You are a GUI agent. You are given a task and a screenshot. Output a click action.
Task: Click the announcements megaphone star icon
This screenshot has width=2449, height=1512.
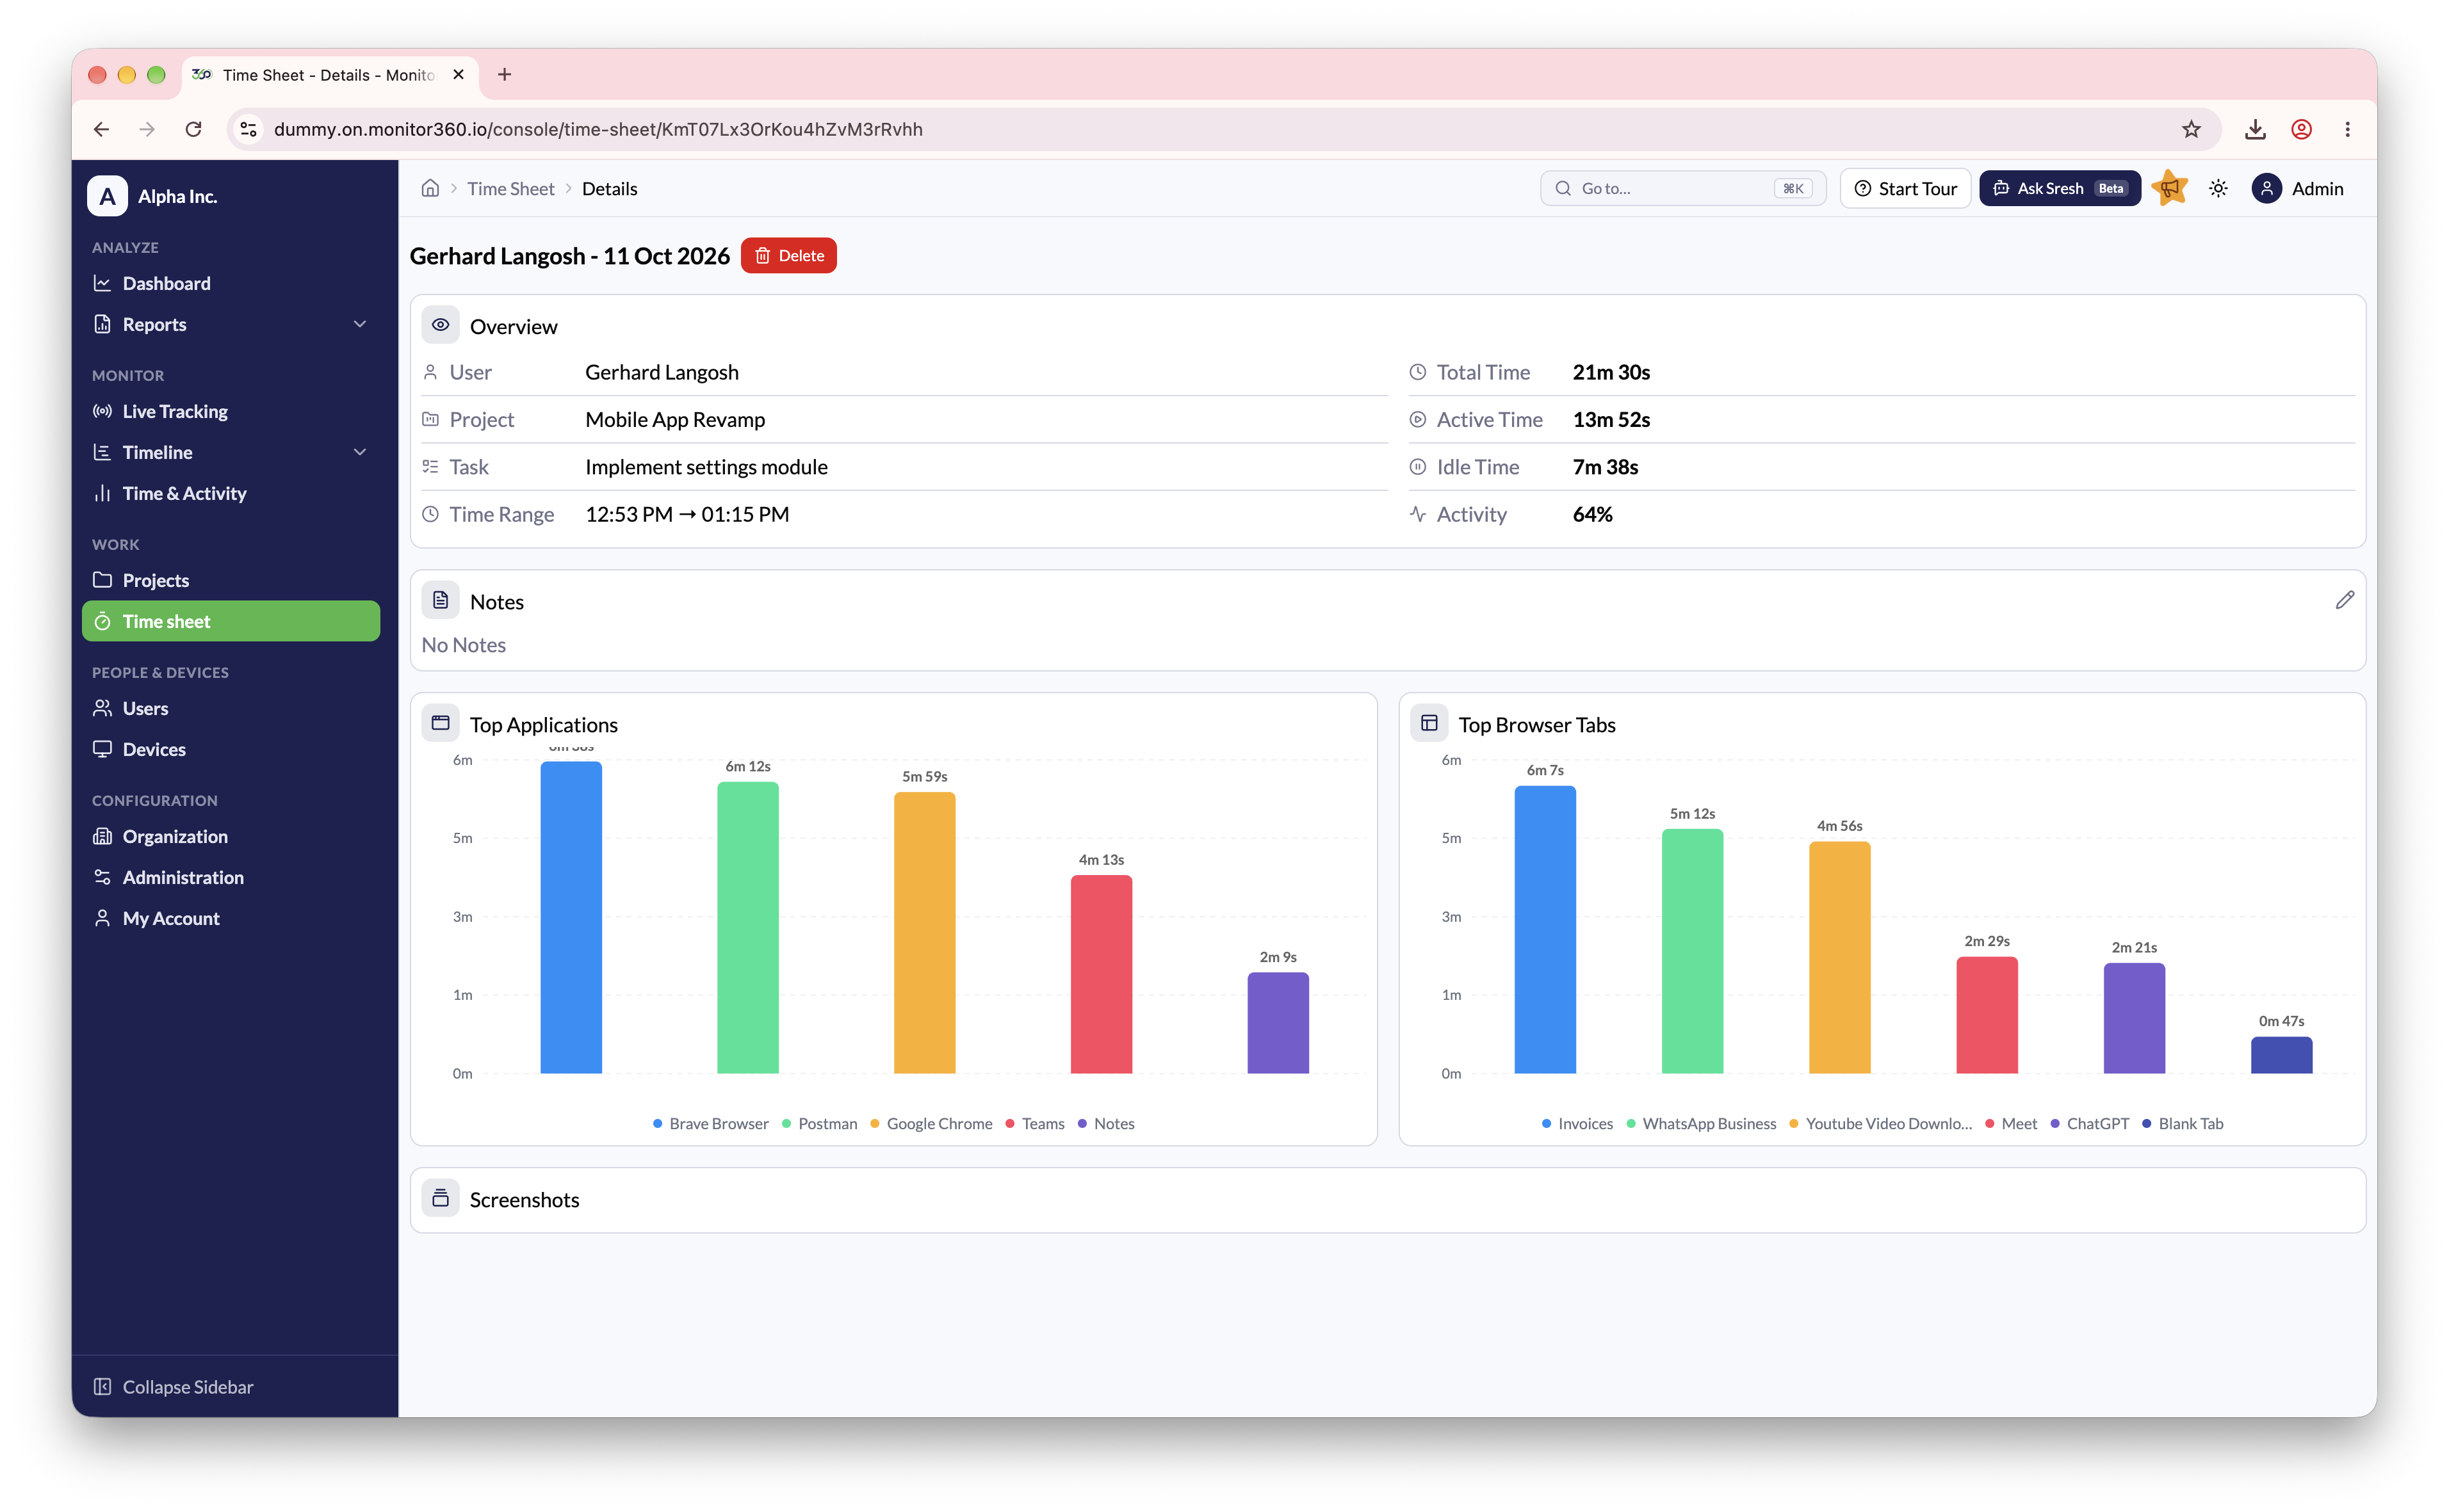pos(2170,188)
